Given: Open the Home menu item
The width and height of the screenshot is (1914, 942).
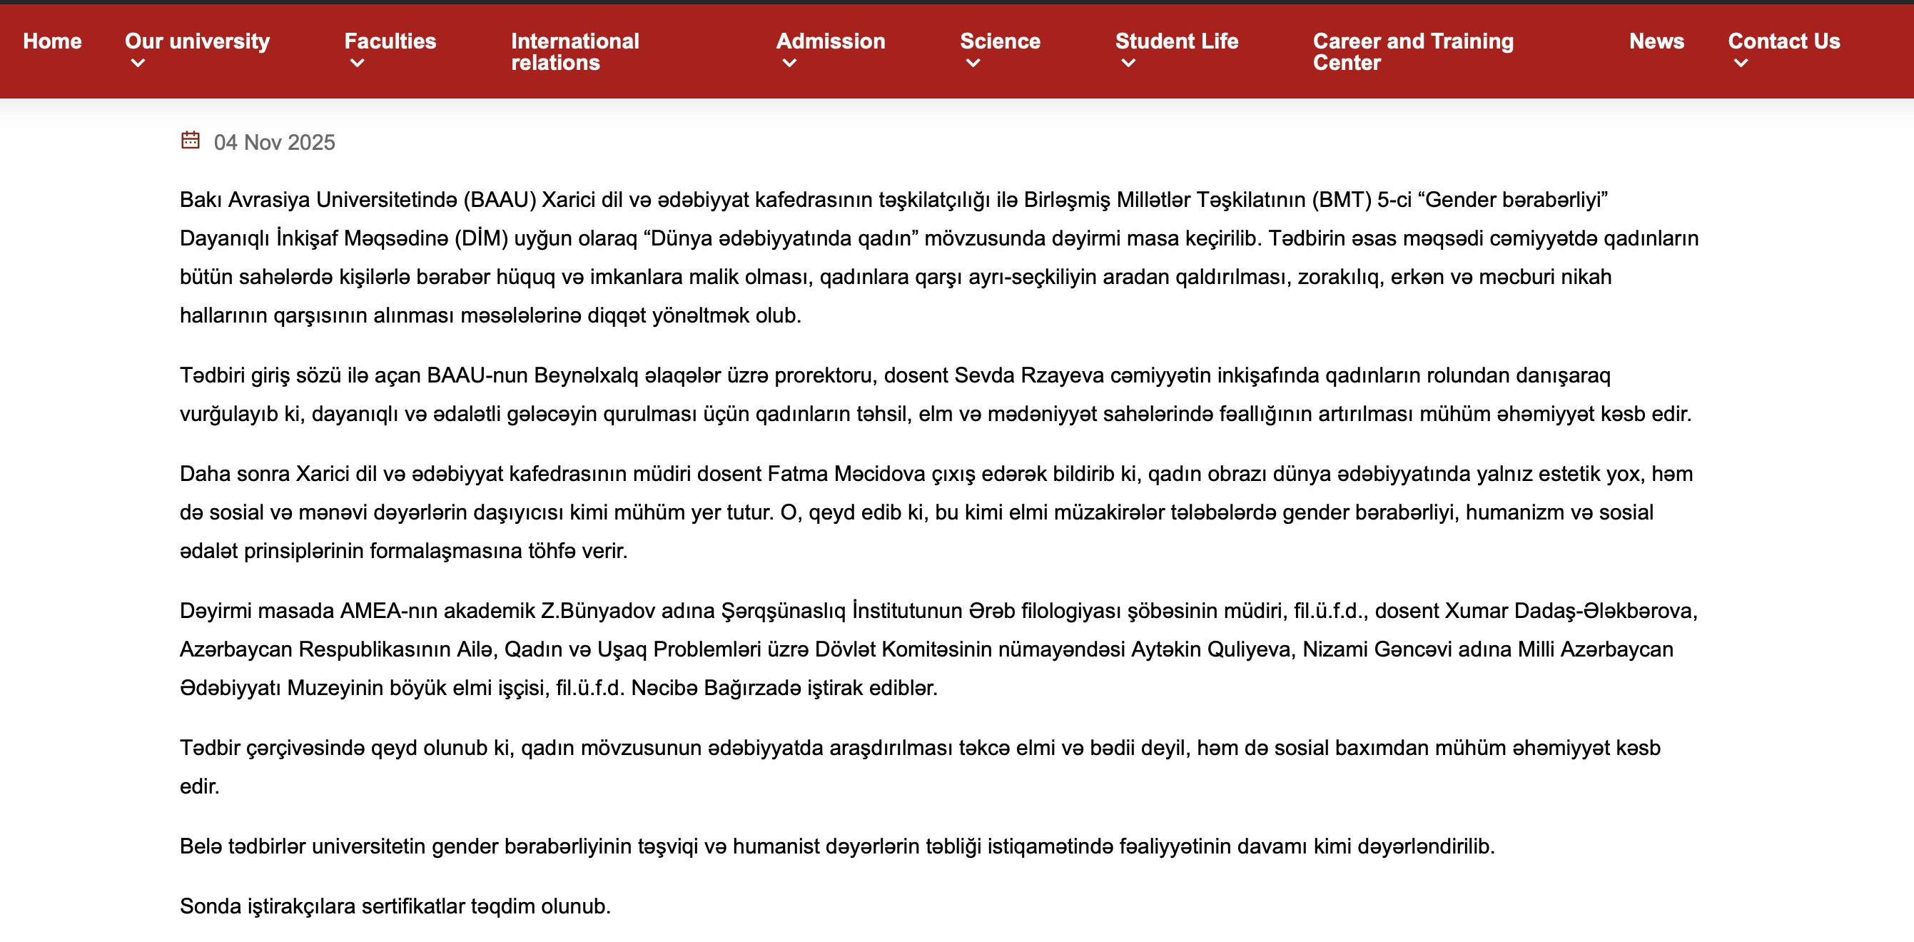Looking at the screenshot, I should click(52, 41).
